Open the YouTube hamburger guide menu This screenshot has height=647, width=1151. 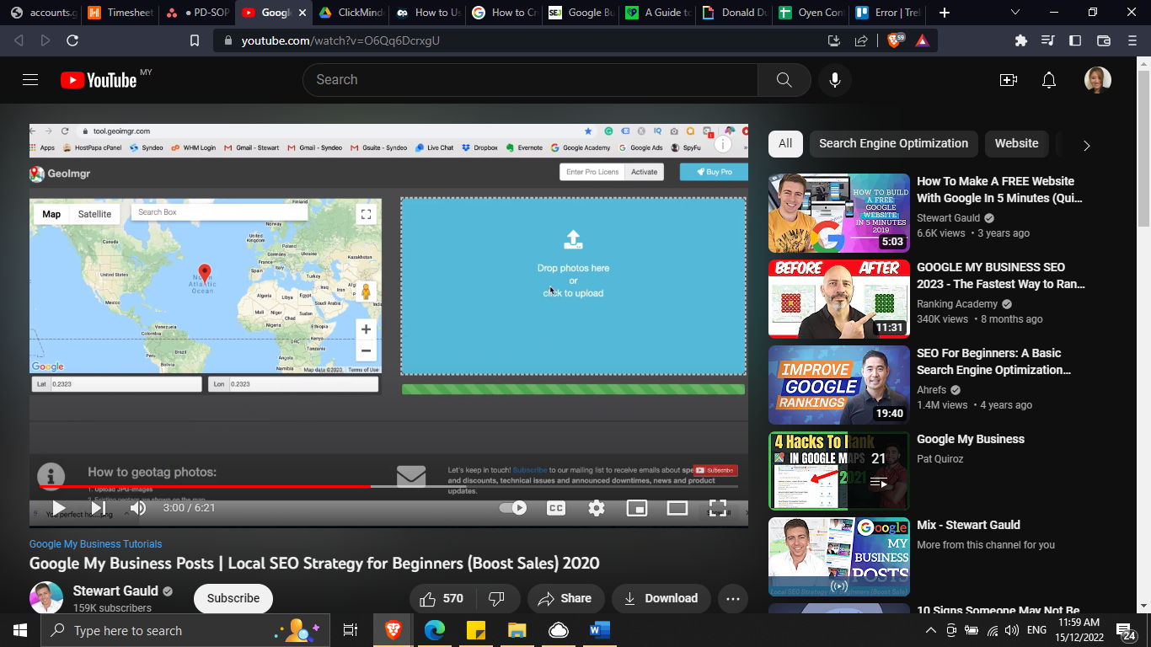pos(30,80)
